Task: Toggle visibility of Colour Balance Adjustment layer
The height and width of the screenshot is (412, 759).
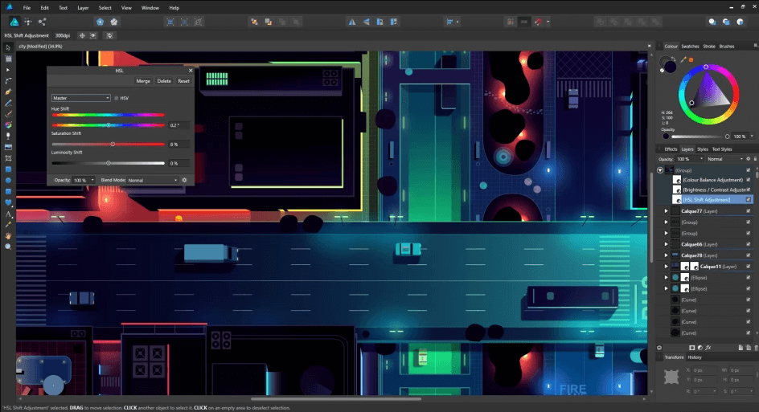Action: [x=749, y=180]
